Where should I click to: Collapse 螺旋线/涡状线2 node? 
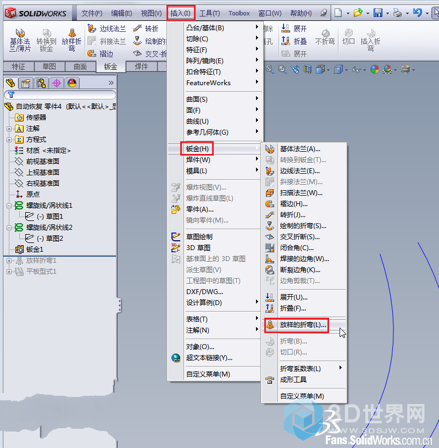point(9,228)
